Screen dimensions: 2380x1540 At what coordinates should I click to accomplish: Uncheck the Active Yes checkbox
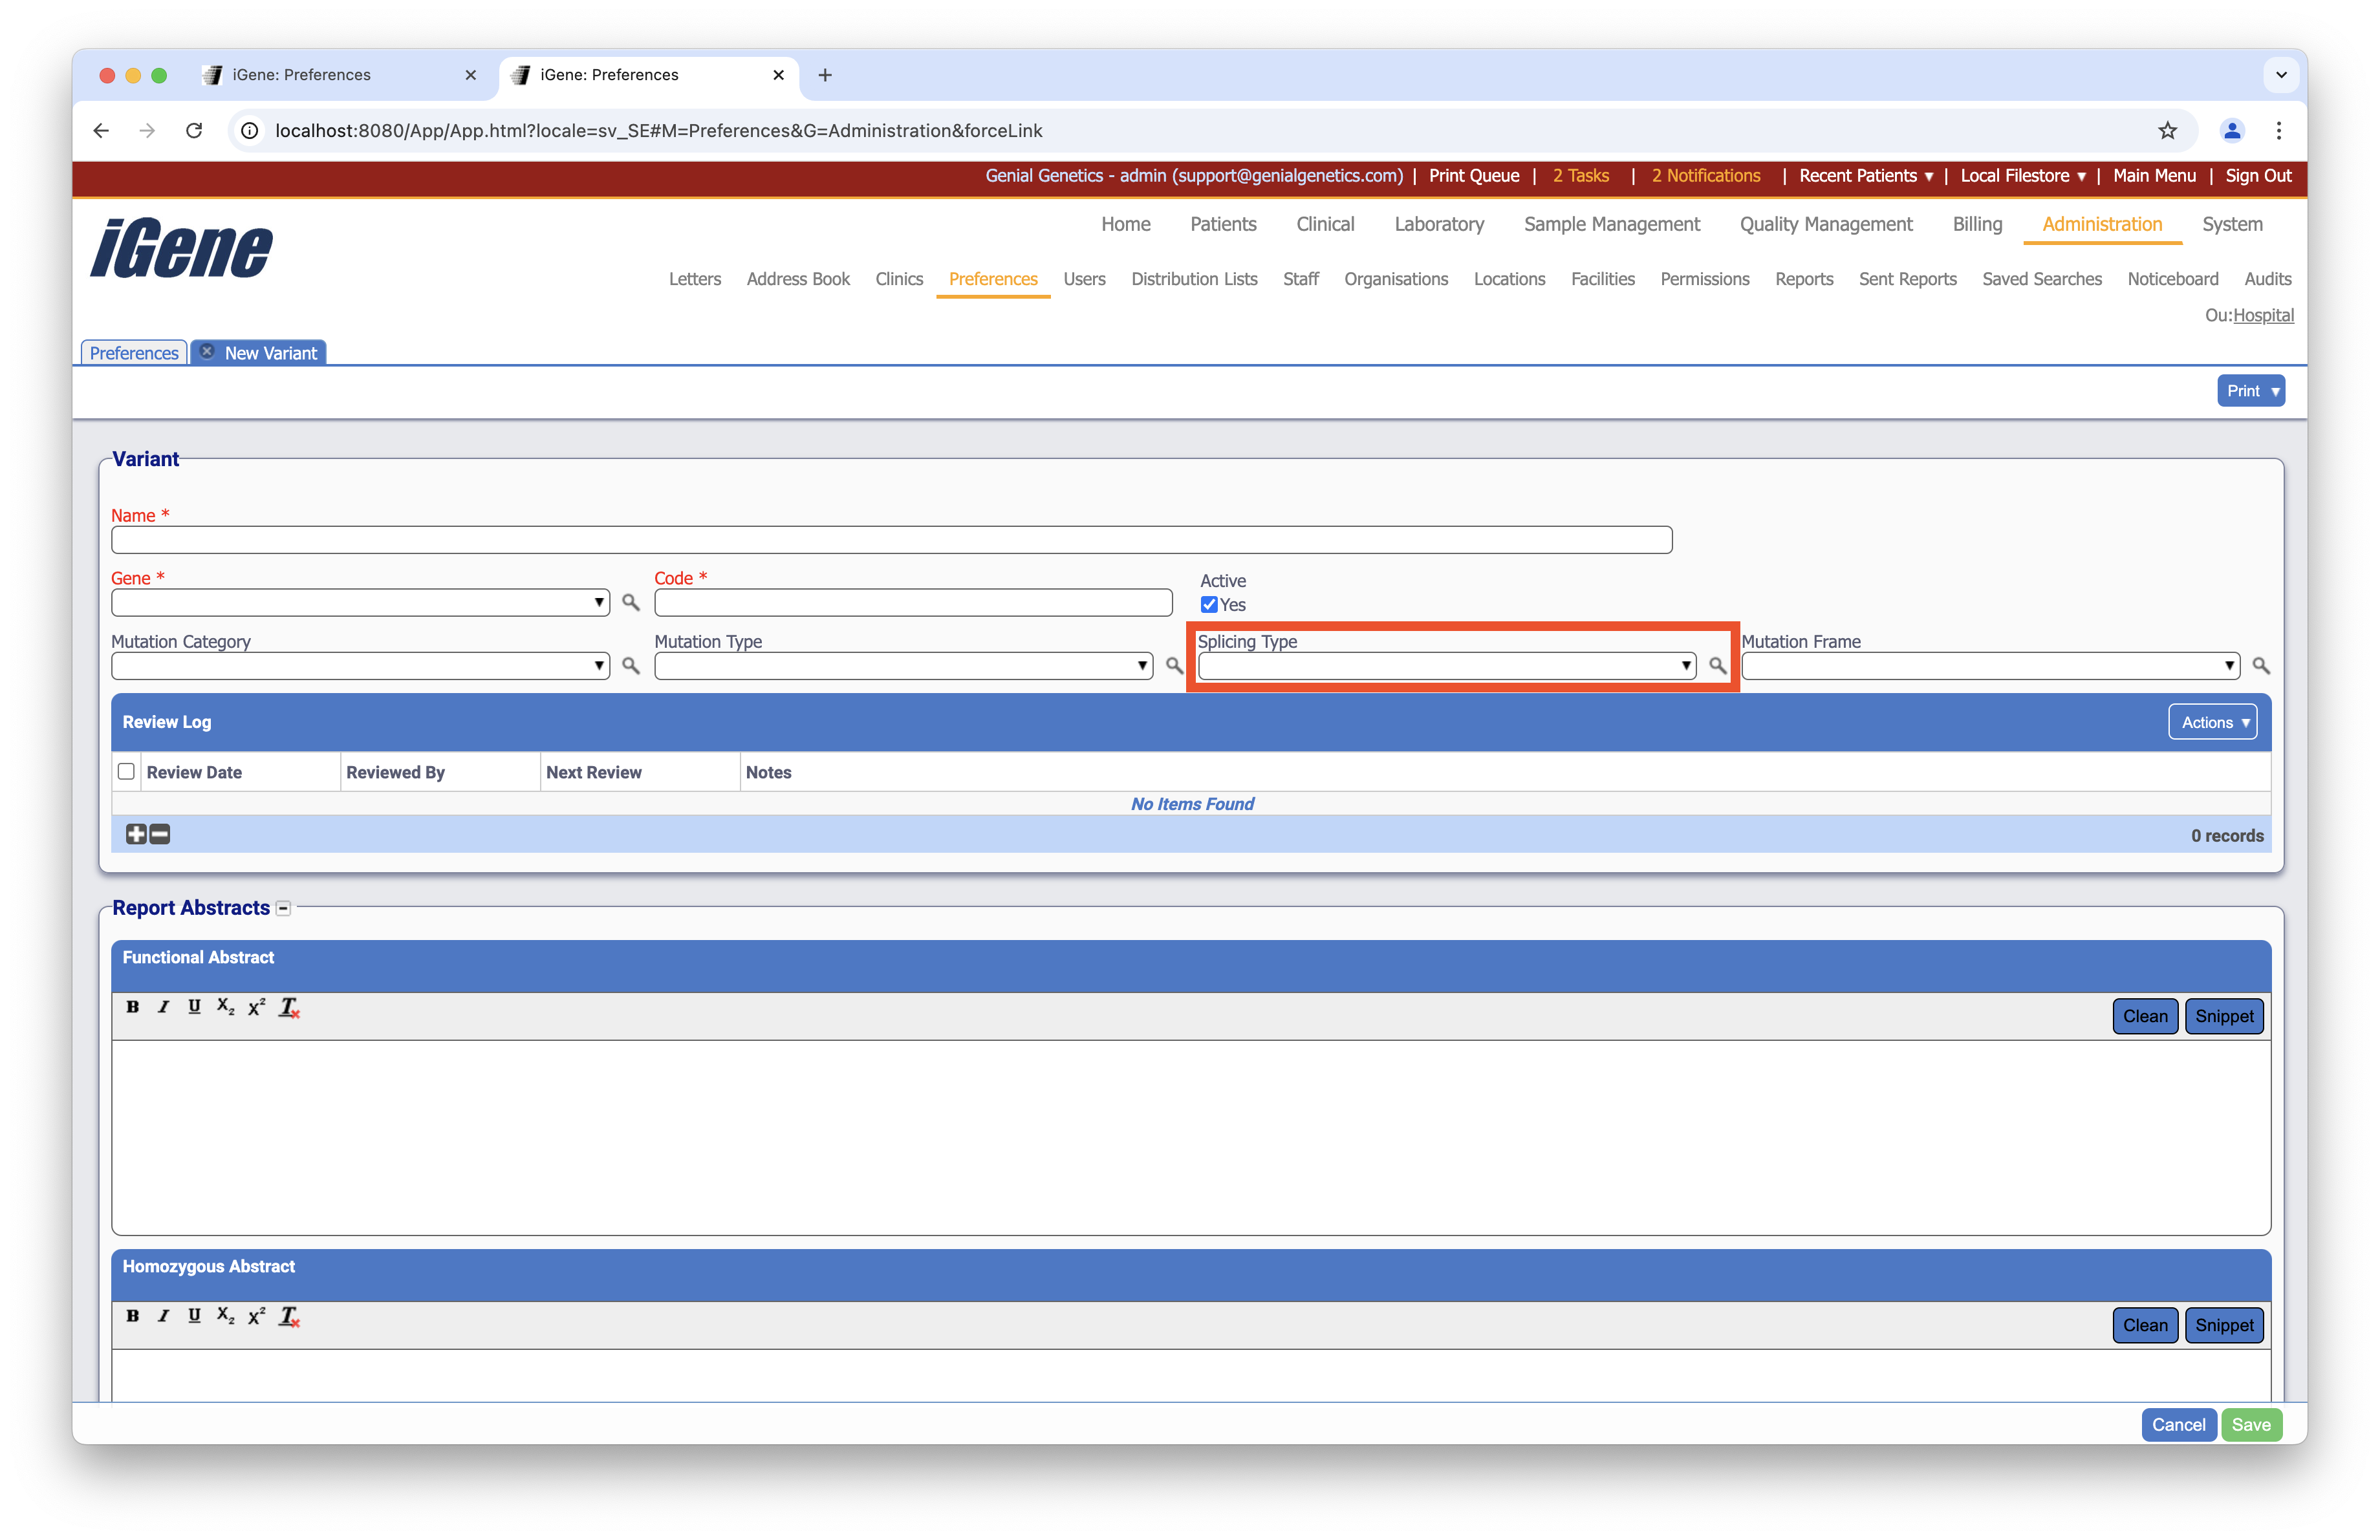point(1209,604)
